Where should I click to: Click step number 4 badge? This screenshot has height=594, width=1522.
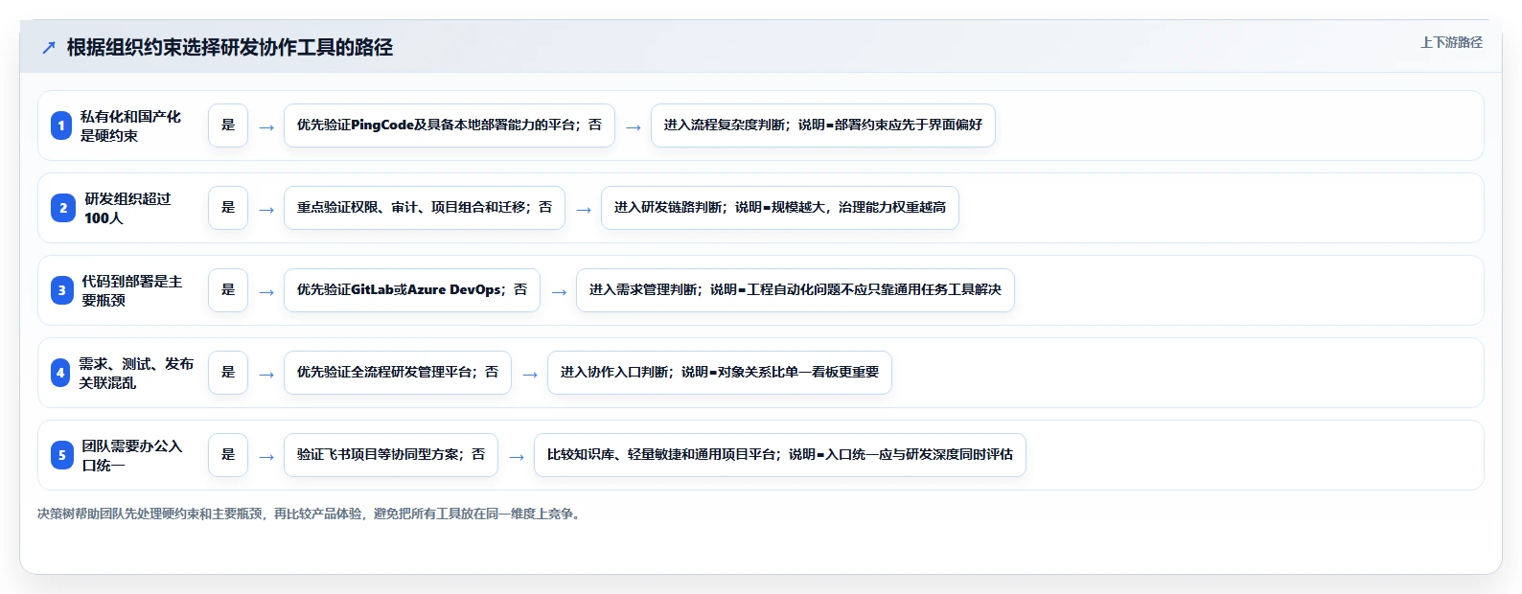(x=60, y=373)
